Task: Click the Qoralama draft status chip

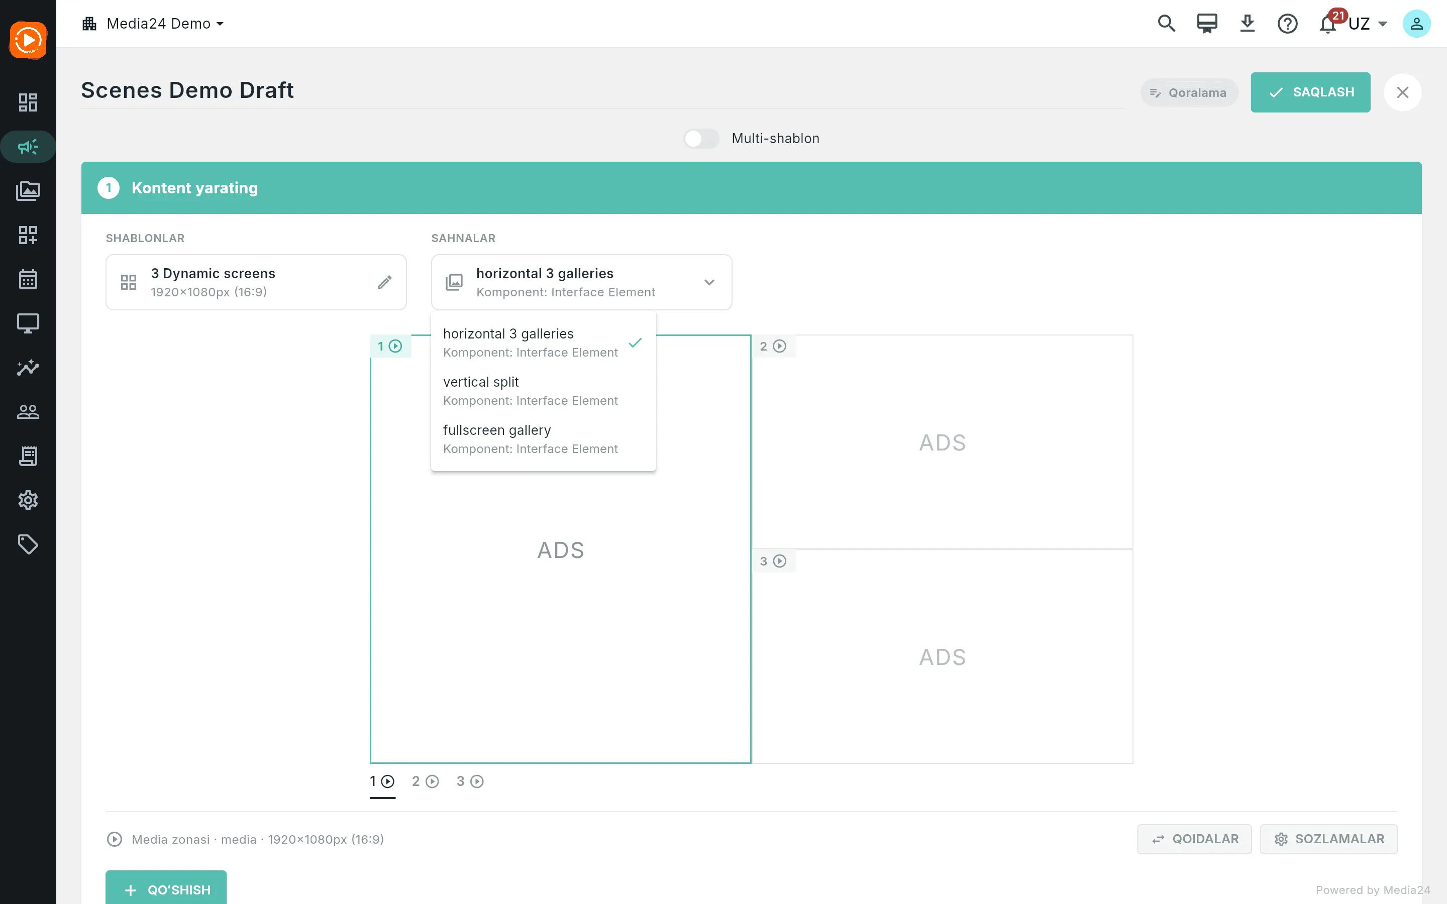Action: pos(1189,93)
